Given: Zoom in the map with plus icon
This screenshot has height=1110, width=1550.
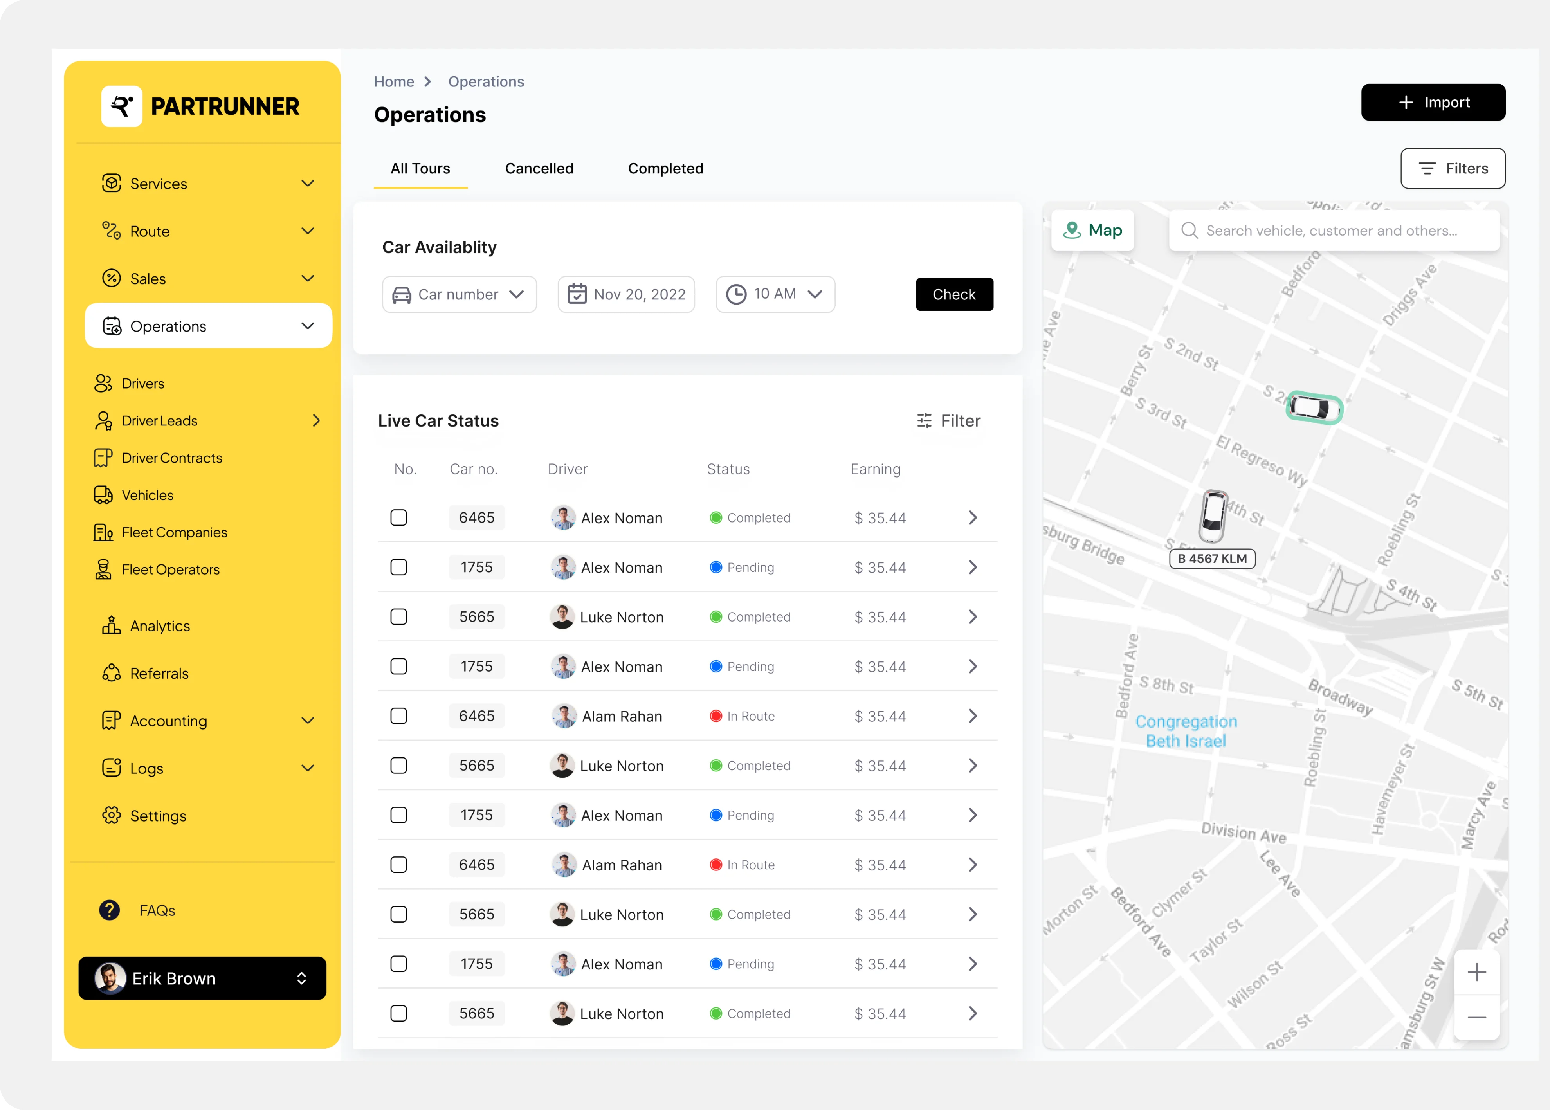Looking at the screenshot, I should pos(1476,971).
